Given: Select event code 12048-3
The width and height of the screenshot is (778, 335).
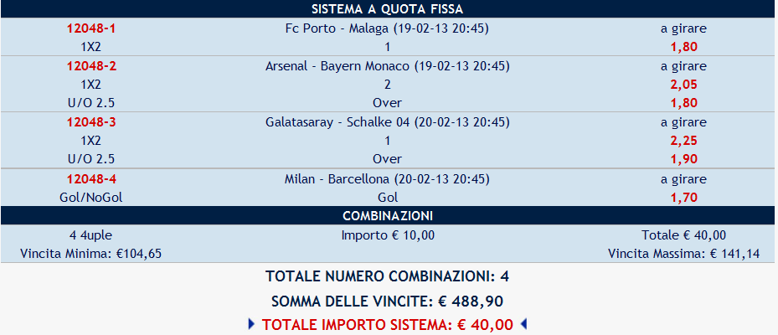Looking at the screenshot, I should point(90,121).
